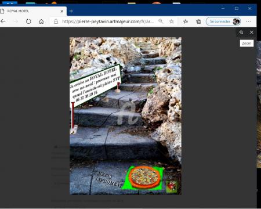The height and width of the screenshot is (209, 261).
Task: Click the browser back arrow
Action: 3,21
